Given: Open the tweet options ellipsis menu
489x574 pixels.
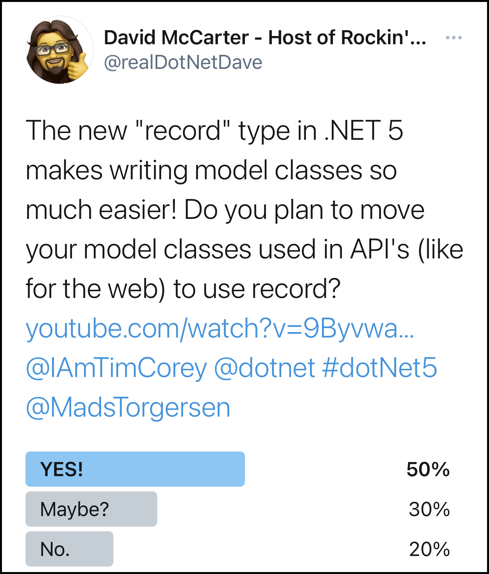Looking at the screenshot, I should pos(454,37).
